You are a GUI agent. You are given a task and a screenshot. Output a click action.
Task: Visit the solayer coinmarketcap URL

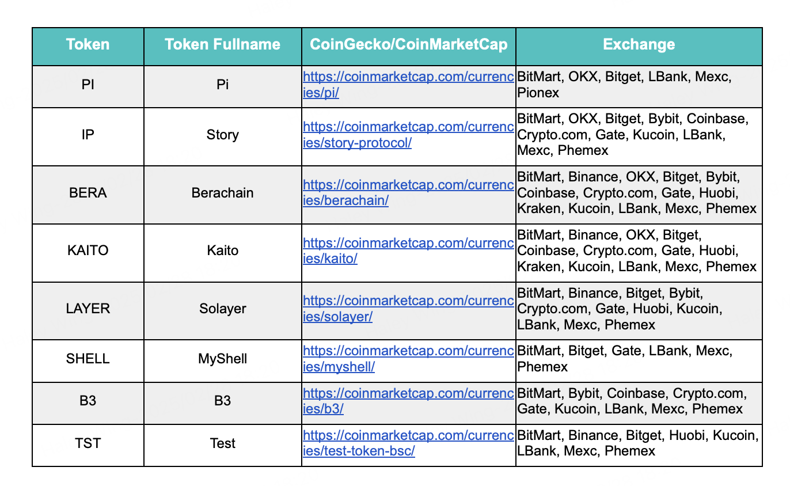click(x=408, y=309)
